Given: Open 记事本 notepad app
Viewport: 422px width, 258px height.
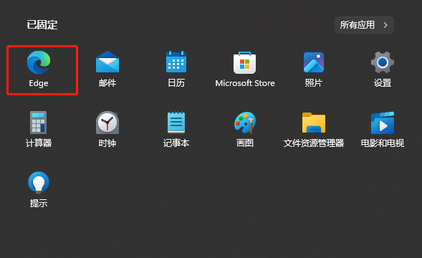Looking at the screenshot, I should coord(176,123).
